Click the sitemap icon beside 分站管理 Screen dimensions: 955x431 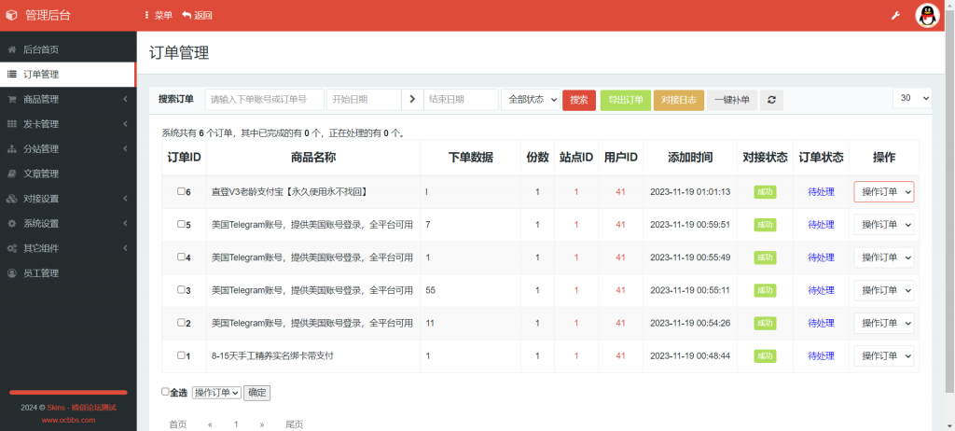tap(11, 149)
